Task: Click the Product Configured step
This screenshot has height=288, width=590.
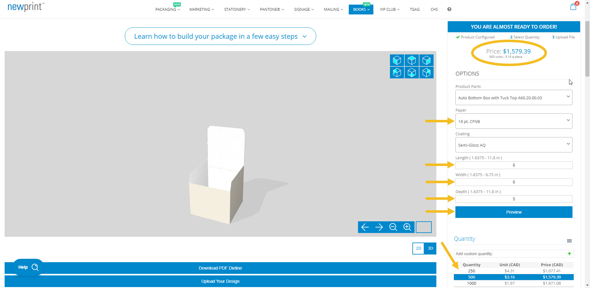Action: [475, 37]
